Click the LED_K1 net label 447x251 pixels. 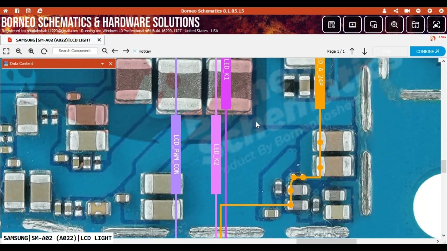click(226, 84)
